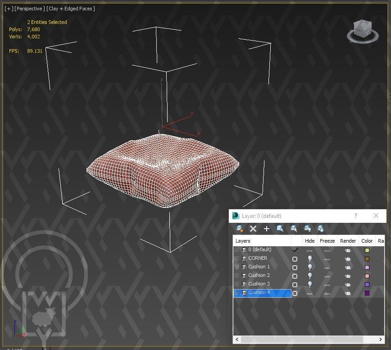
Task: Toggle Hide dash for Cushion 4 layer
Action: click(x=309, y=294)
